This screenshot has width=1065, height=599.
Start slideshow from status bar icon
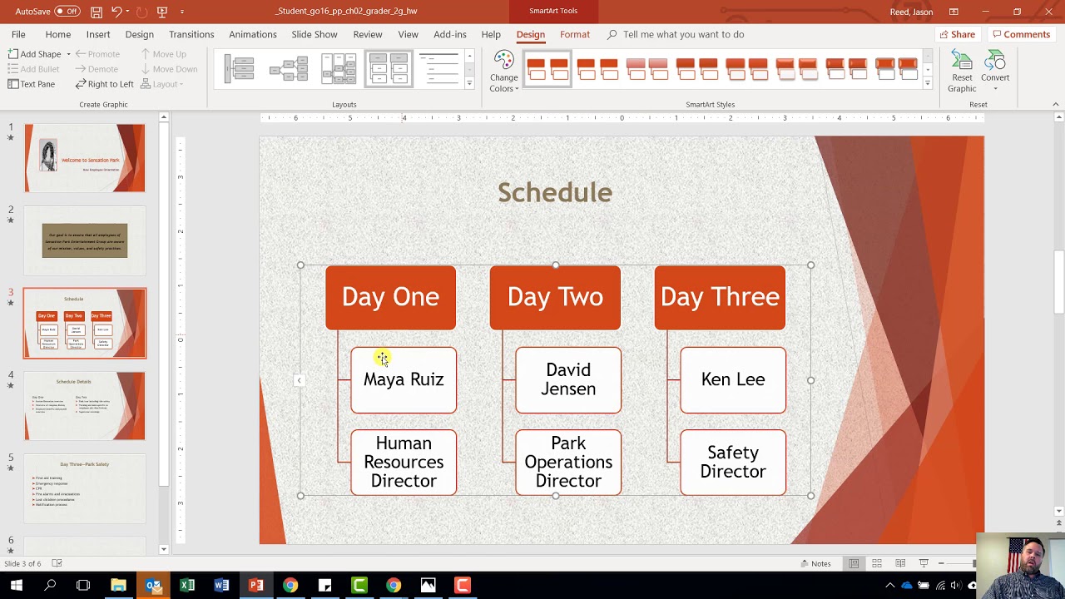pos(924,563)
